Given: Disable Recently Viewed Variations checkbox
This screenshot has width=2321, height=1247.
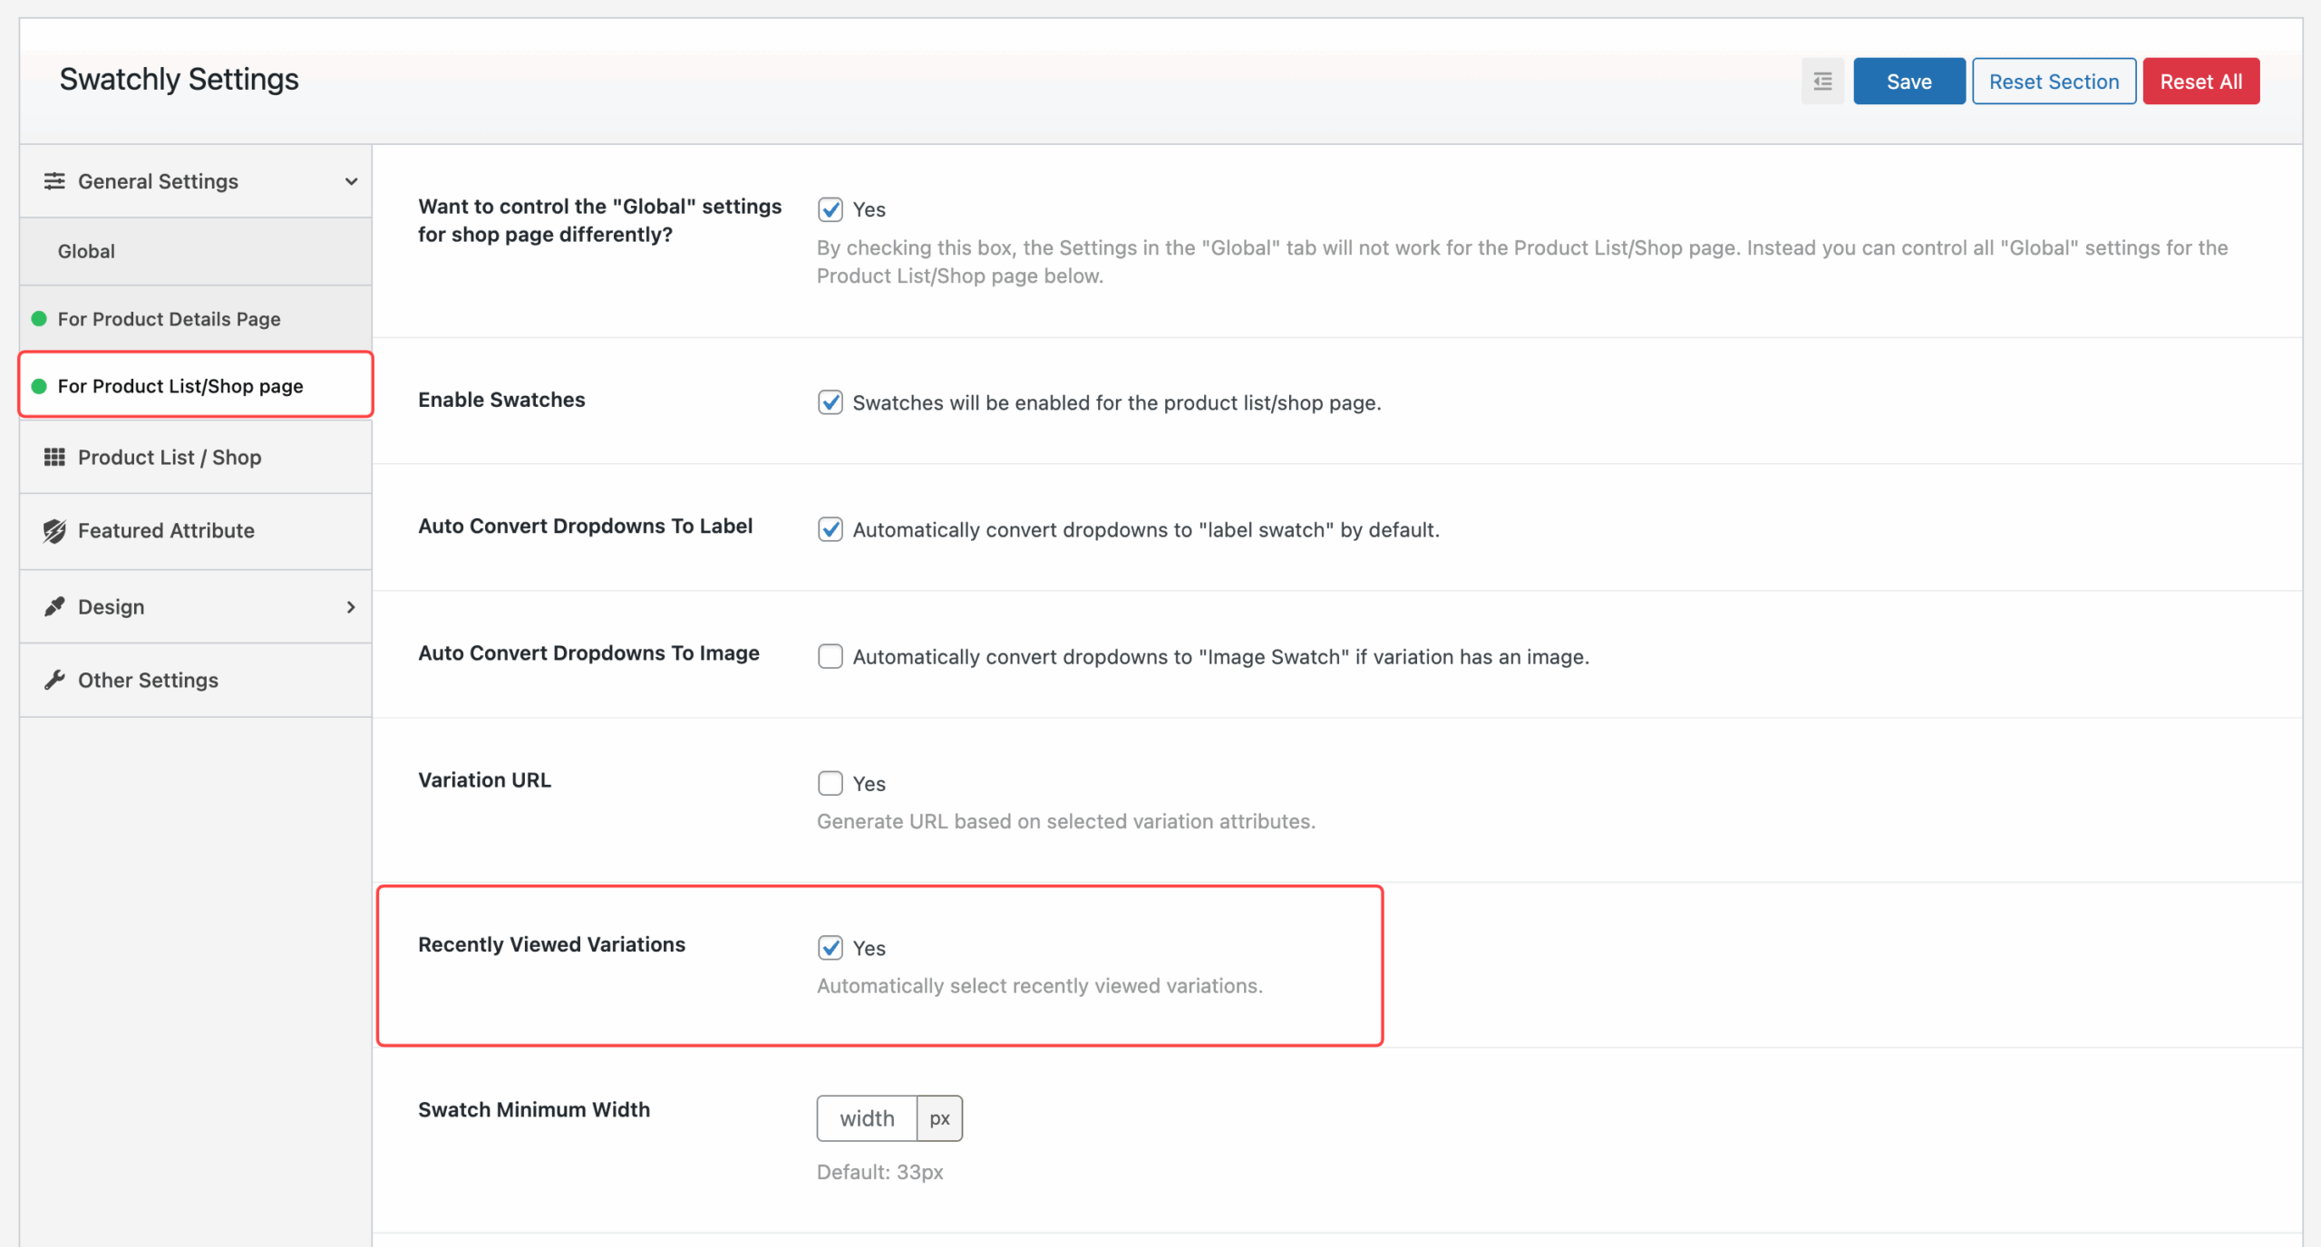Looking at the screenshot, I should (830, 948).
